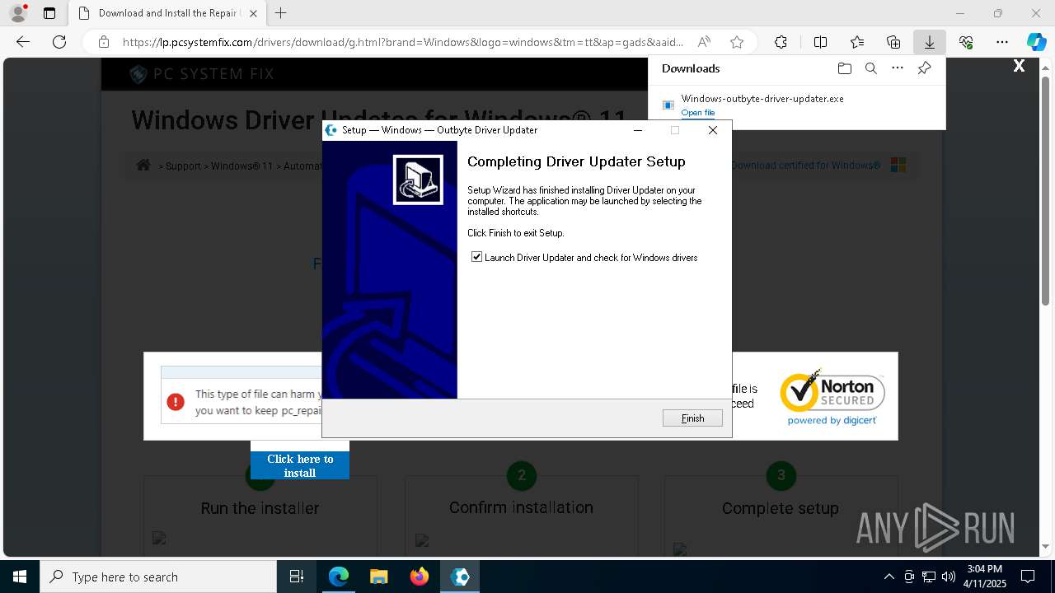Close the Download and Install tab
The image size is (1055, 593).
pyautogui.click(x=253, y=13)
